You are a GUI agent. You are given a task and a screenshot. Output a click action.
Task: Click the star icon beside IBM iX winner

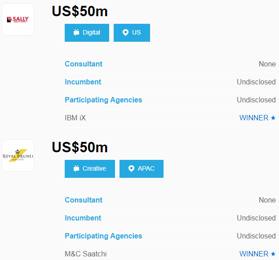(x=273, y=118)
